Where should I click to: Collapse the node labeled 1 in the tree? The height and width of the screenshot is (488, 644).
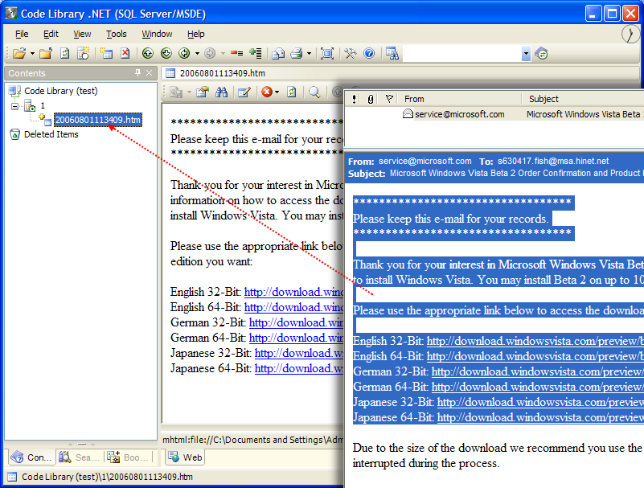tap(14, 106)
